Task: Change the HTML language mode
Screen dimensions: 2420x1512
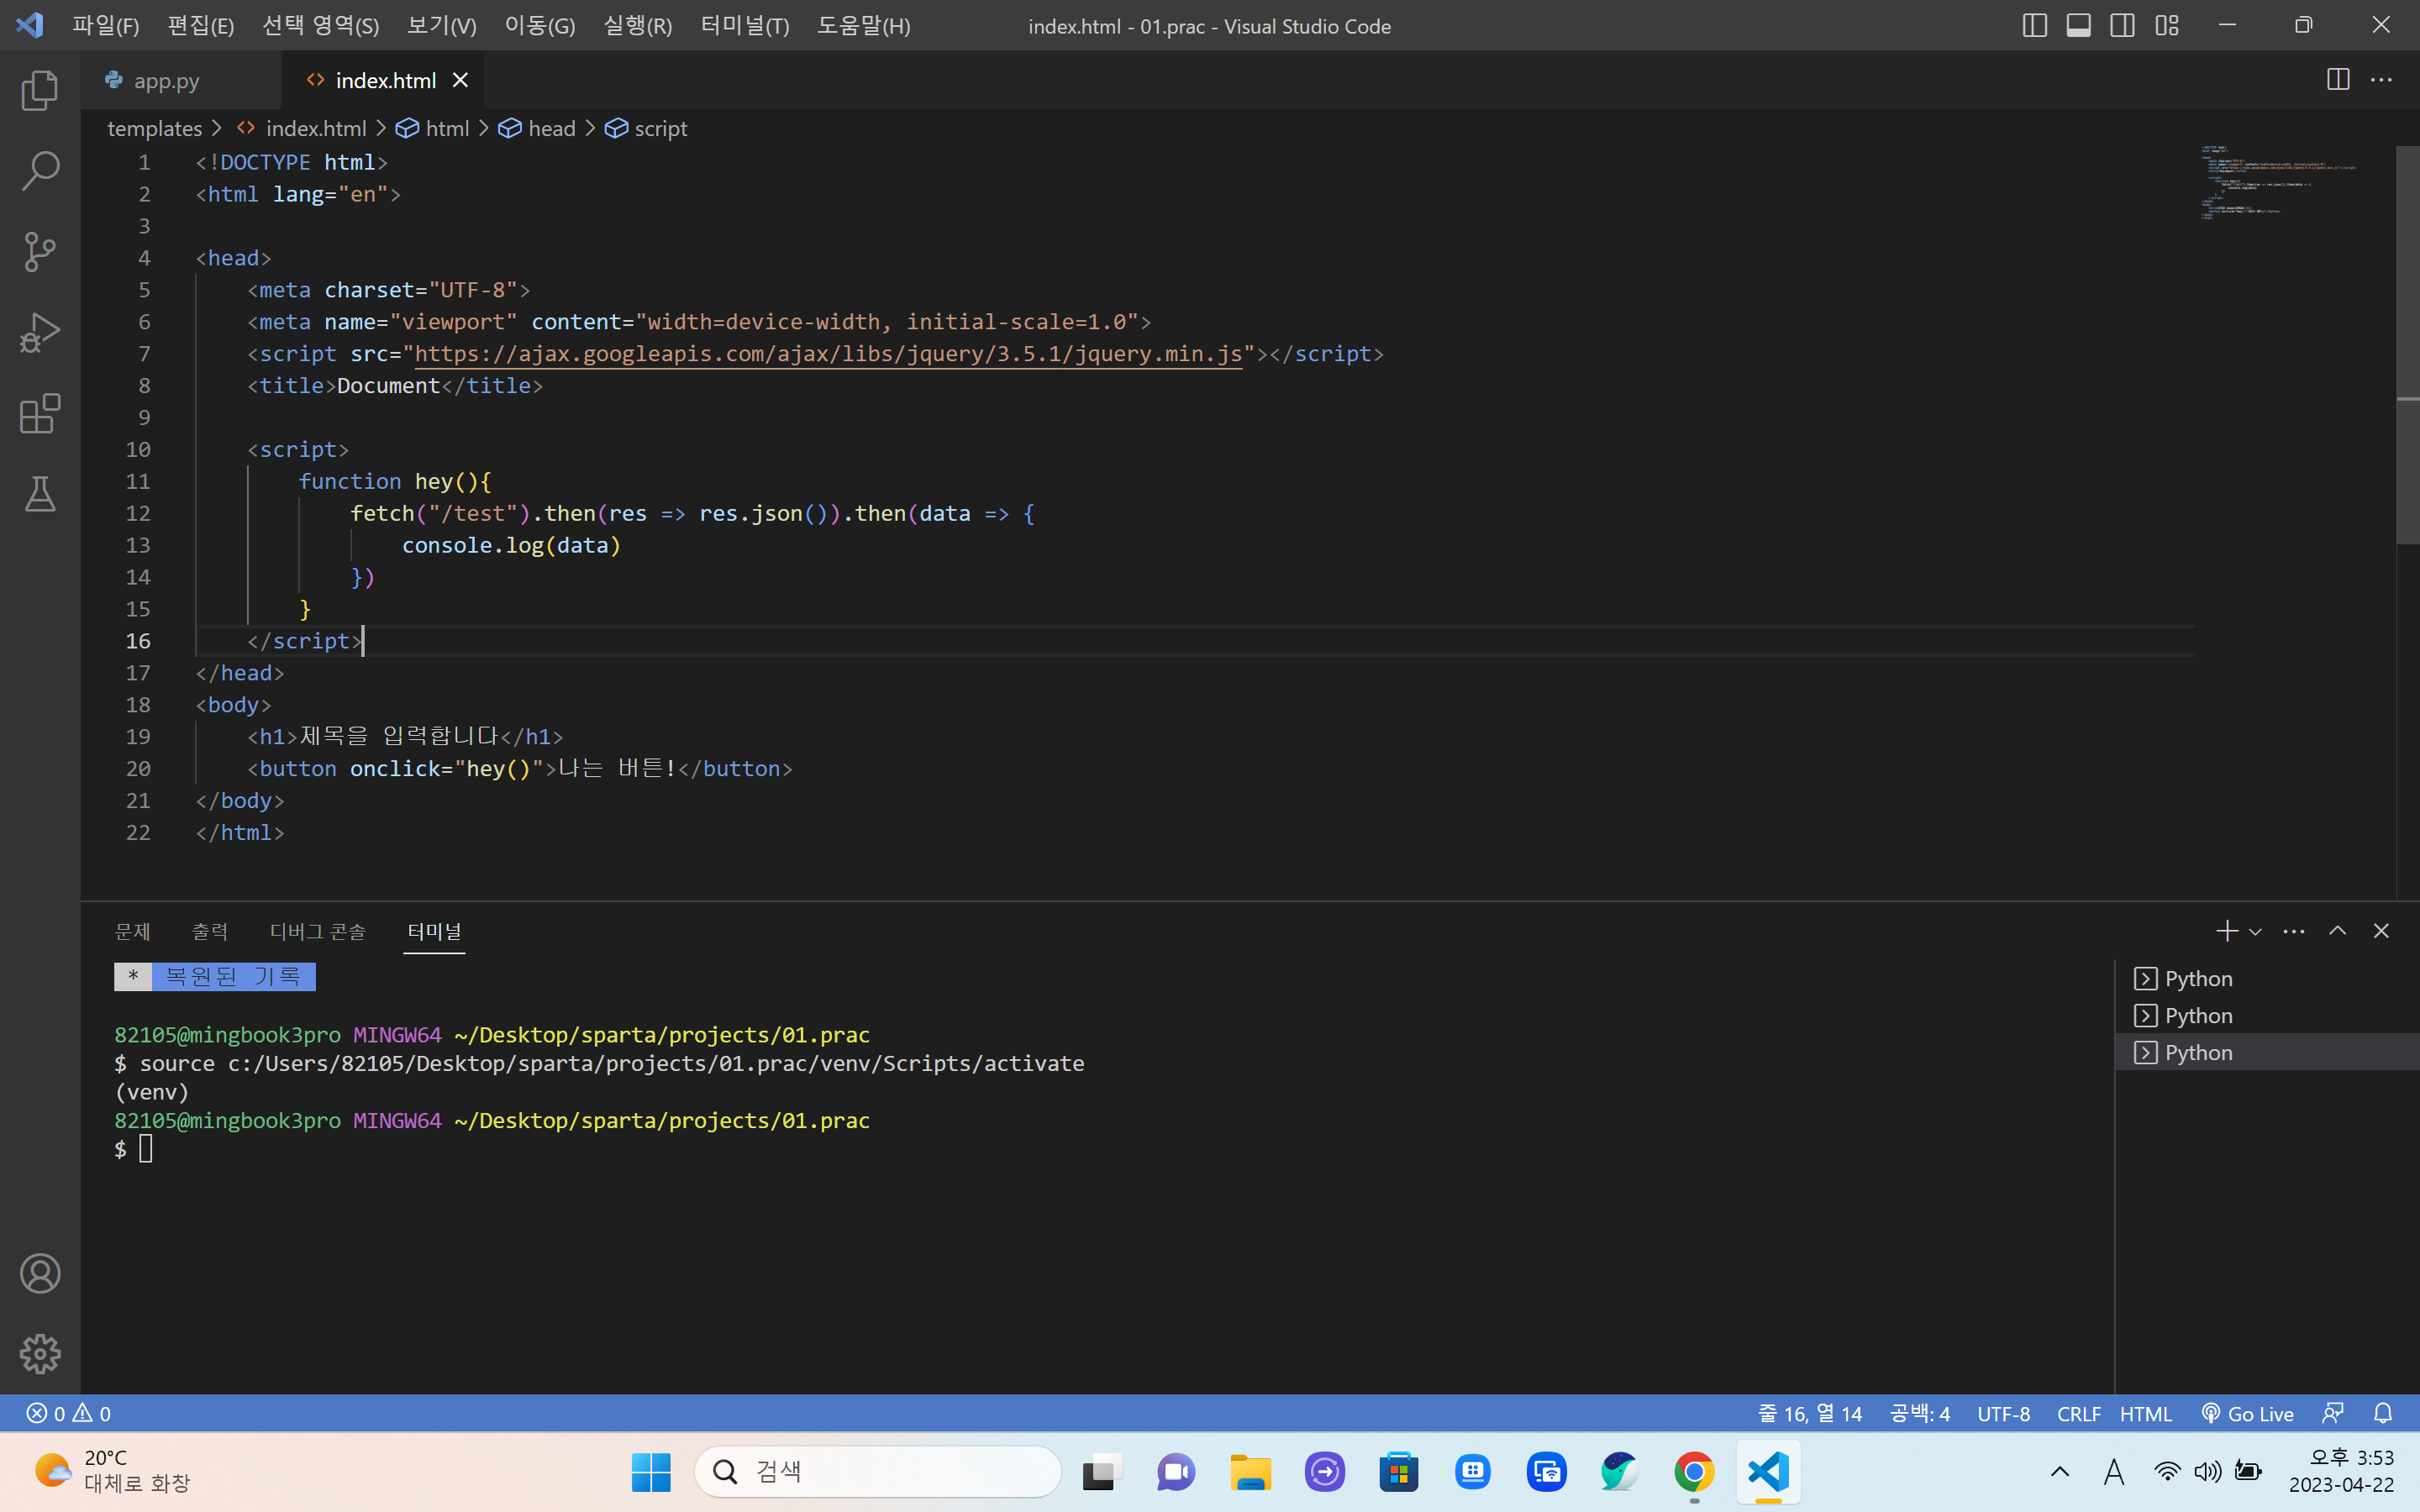Action: coord(2146,1413)
